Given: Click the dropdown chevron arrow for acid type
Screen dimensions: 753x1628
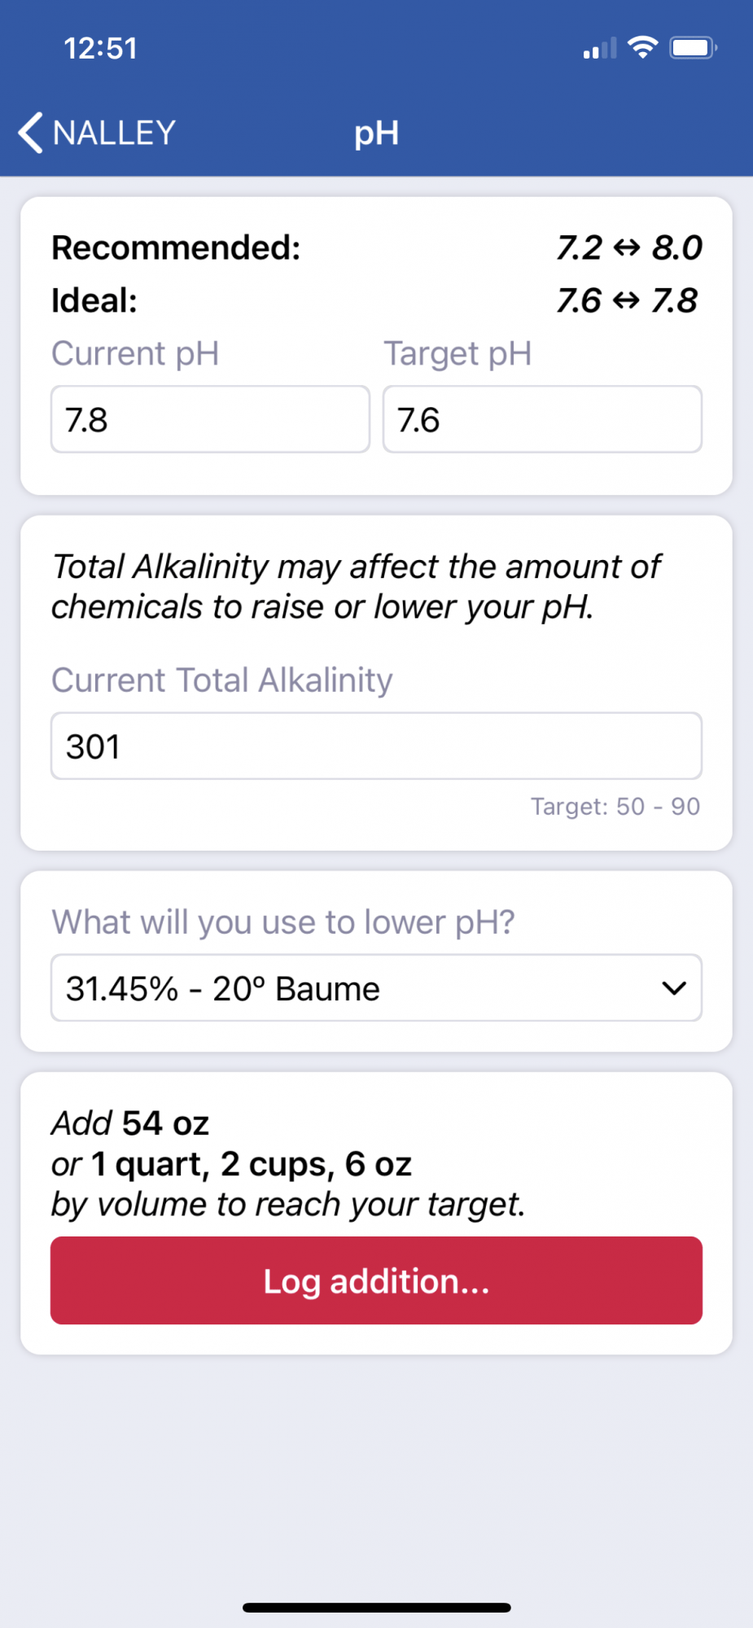Looking at the screenshot, I should (674, 988).
